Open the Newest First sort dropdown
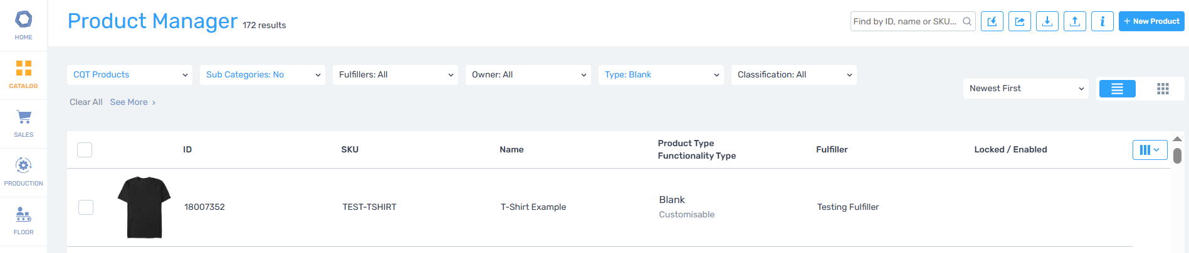Image resolution: width=1189 pixels, height=253 pixels. pyautogui.click(x=1025, y=89)
